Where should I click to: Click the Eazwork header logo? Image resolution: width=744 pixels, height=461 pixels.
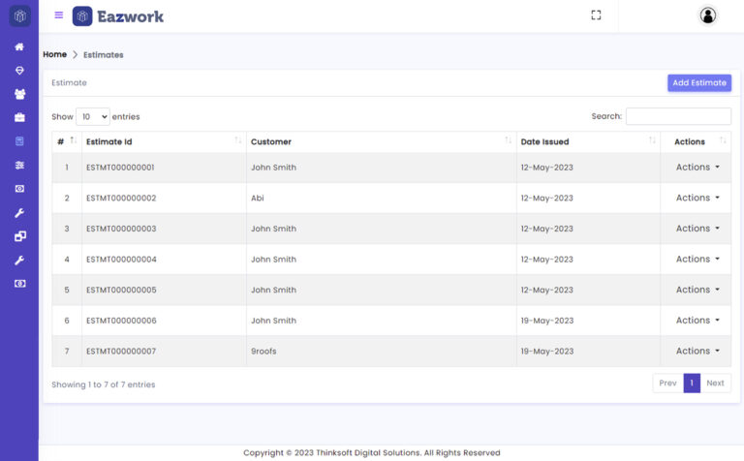117,16
